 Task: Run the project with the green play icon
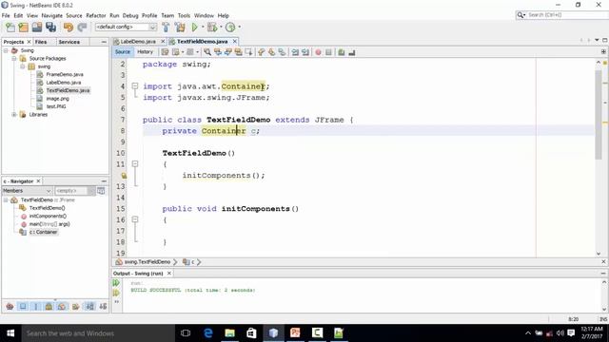tap(194, 28)
